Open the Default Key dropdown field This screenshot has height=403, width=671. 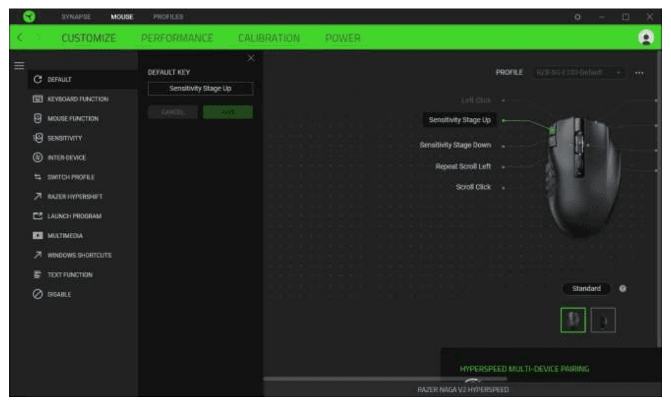200,89
